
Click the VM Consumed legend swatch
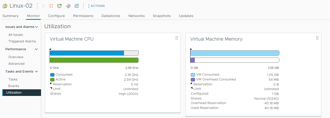[x=193, y=75]
